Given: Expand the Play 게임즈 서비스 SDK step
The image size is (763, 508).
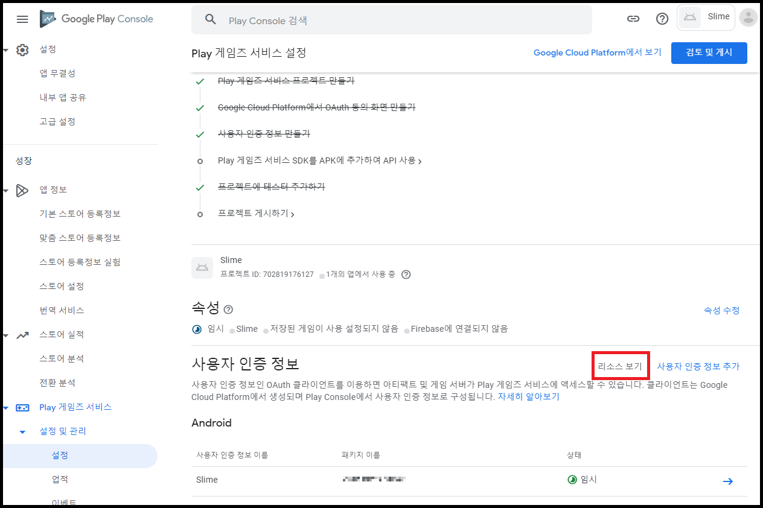Looking at the screenshot, I should coord(319,161).
